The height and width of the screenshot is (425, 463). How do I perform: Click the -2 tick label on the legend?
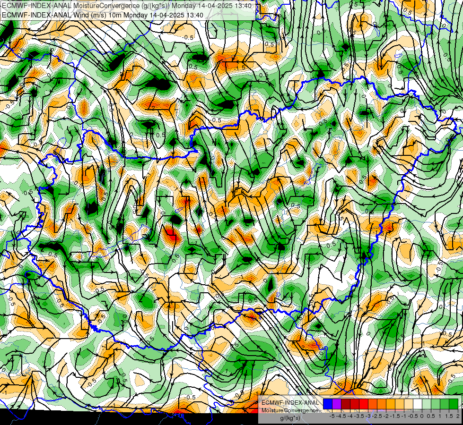386,416
